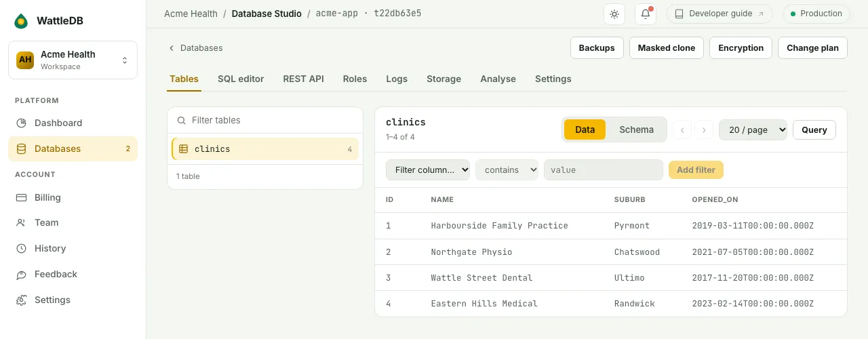This screenshot has width=868, height=339.
Task: Open History in sidebar
Action: [73, 248]
